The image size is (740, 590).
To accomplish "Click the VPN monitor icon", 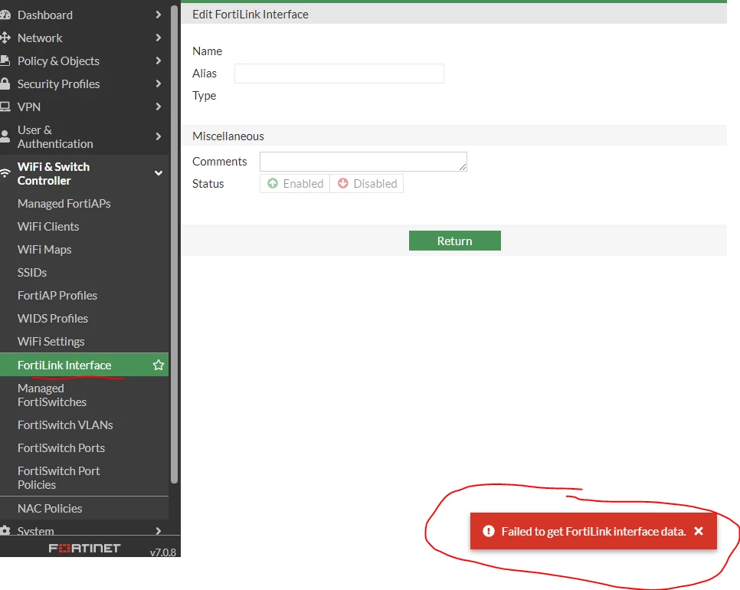I will pos(5,107).
